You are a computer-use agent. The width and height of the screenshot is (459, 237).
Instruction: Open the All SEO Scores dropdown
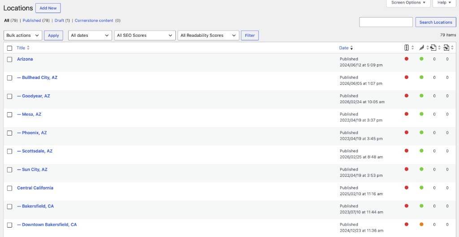[x=145, y=35]
